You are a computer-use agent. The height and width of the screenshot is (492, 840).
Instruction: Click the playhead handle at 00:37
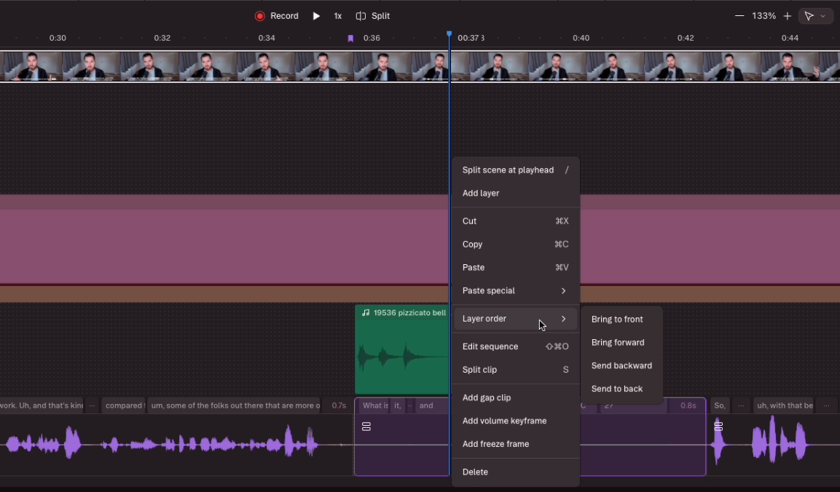(x=449, y=33)
